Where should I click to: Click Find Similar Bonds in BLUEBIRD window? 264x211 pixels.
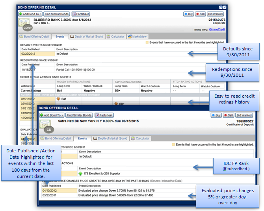coord(57,14)
